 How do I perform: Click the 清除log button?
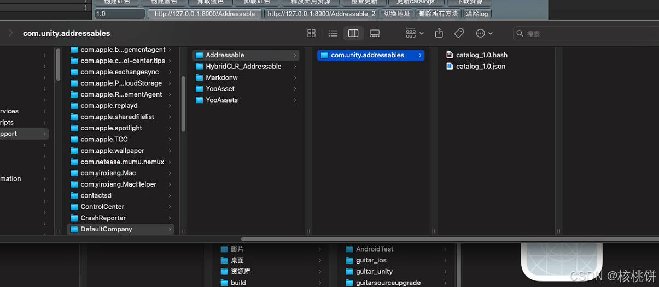click(x=477, y=14)
